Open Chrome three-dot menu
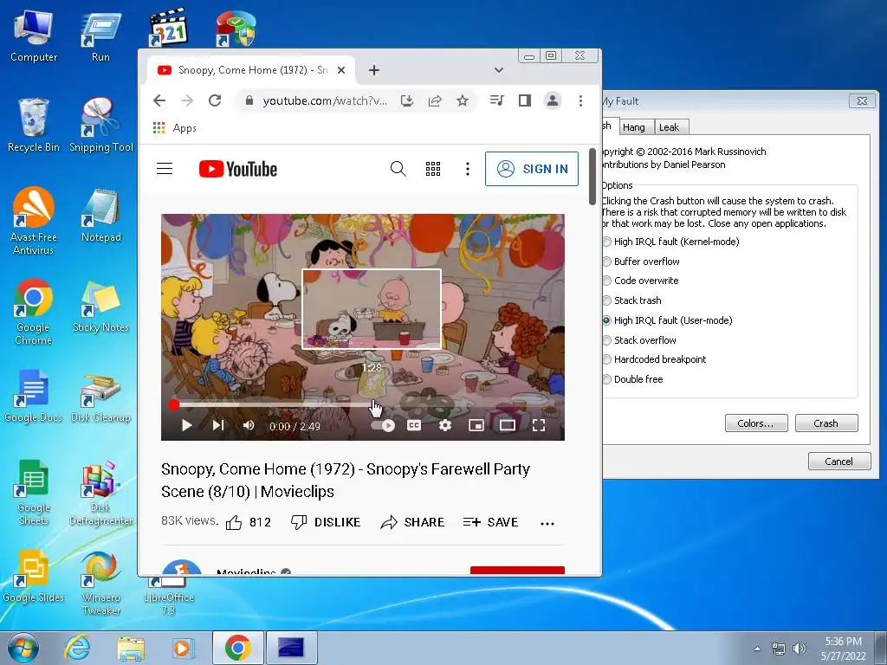The height and width of the screenshot is (665, 887). tap(580, 100)
